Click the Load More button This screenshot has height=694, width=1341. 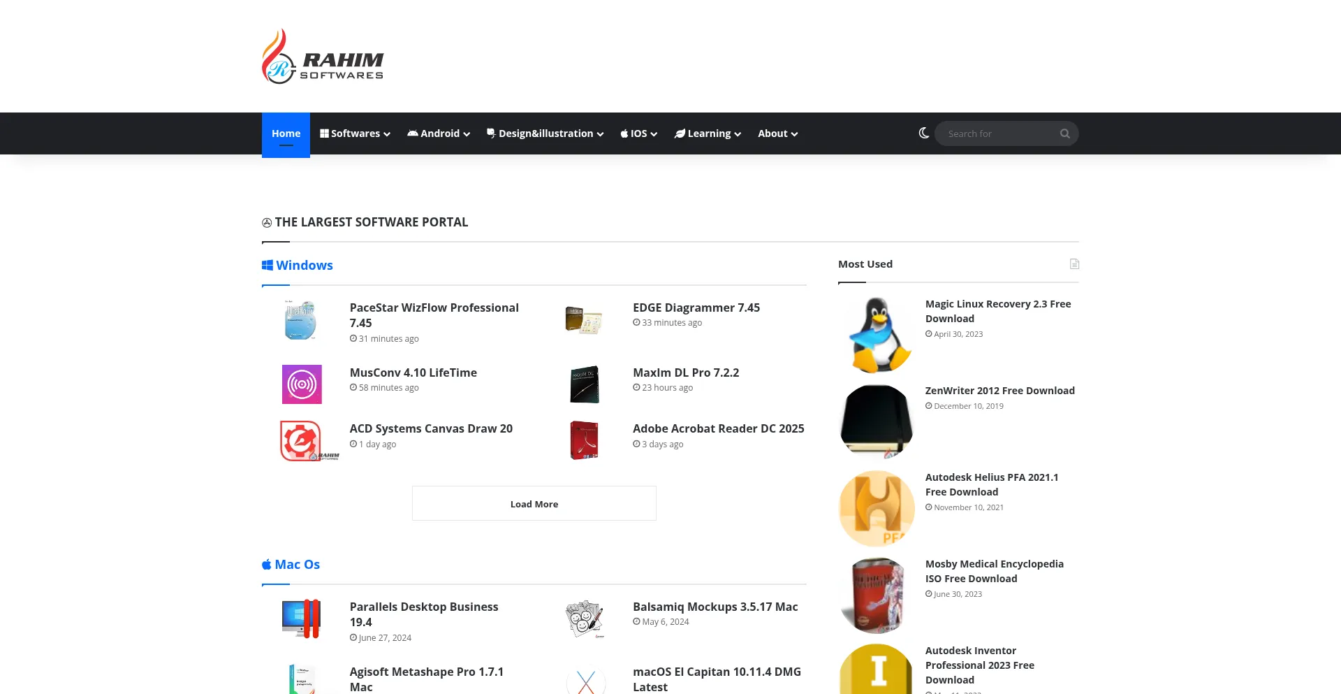point(534,503)
